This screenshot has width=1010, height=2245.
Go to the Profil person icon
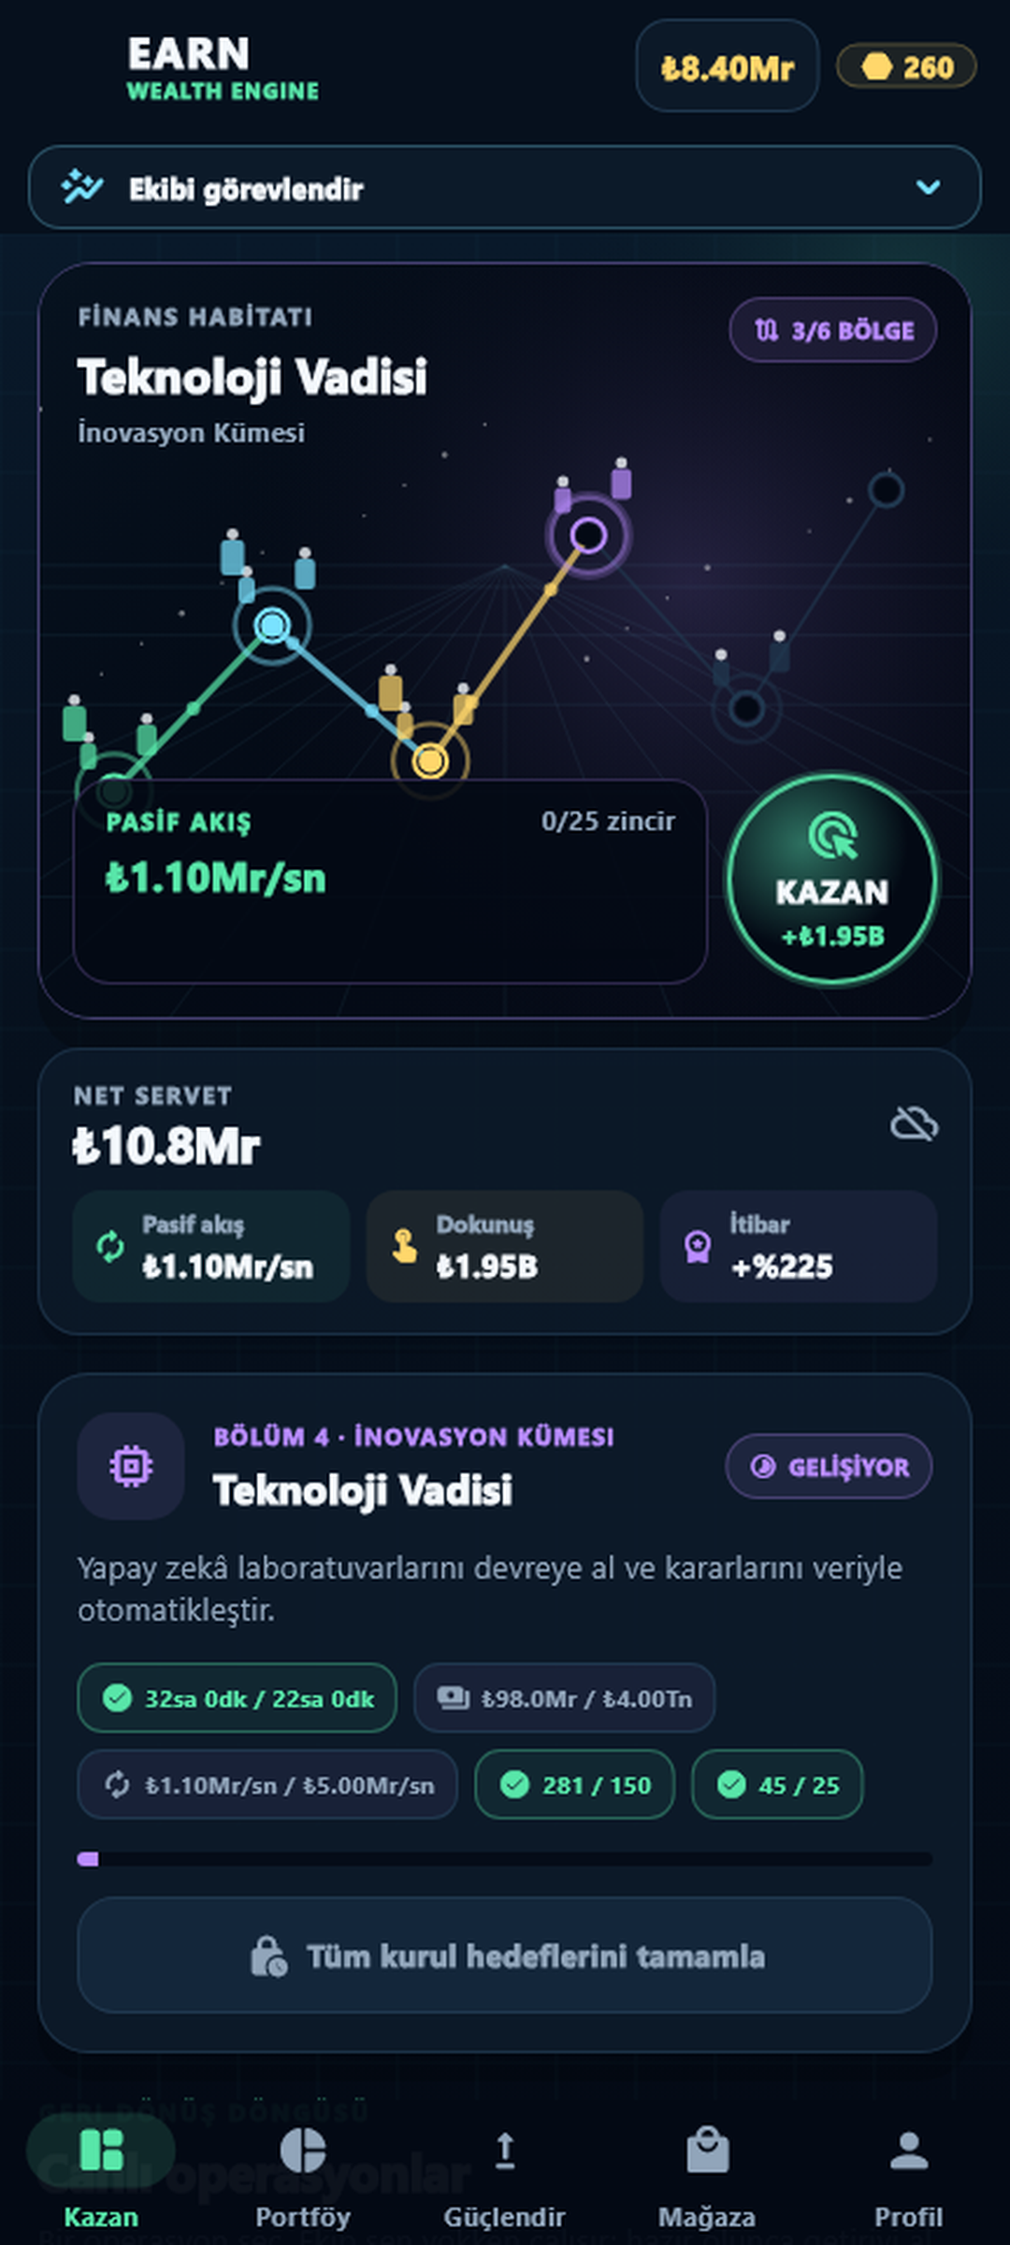(908, 2150)
